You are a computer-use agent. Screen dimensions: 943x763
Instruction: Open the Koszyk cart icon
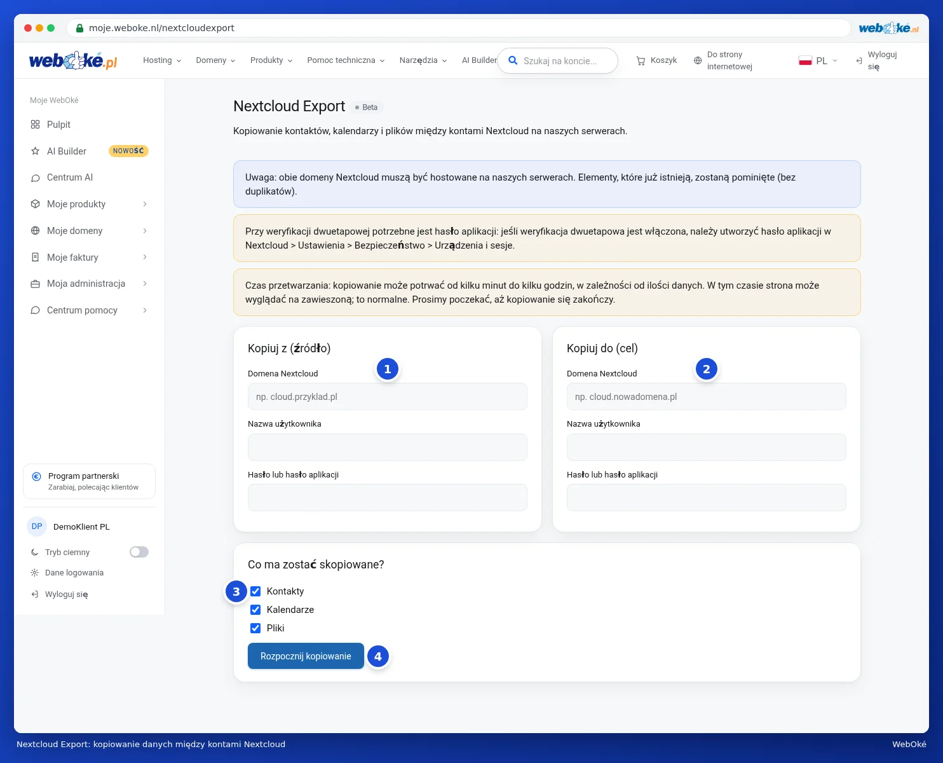[x=641, y=60]
